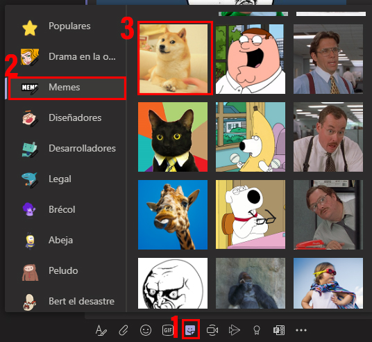Pick the Doge Shiba Inu meme
372x342 pixels.
click(174, 58)
